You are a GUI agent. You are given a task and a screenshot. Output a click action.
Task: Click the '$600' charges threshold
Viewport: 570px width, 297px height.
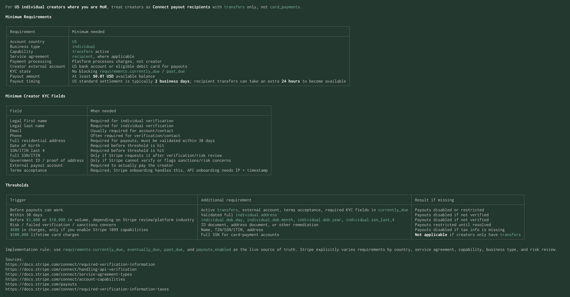(x=15, y=230)
